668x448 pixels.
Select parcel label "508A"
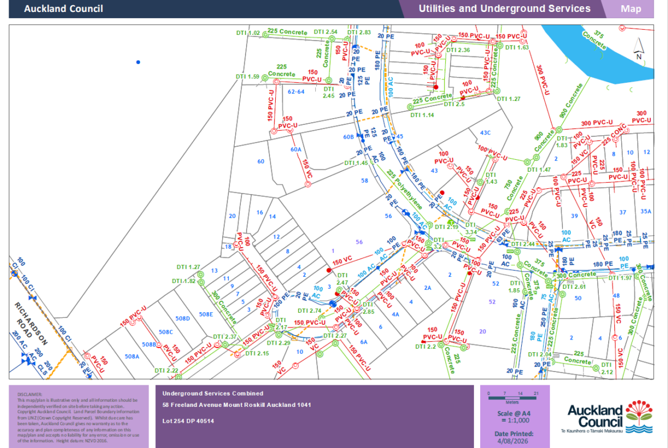pyautogui.click(x=132, y=357)
